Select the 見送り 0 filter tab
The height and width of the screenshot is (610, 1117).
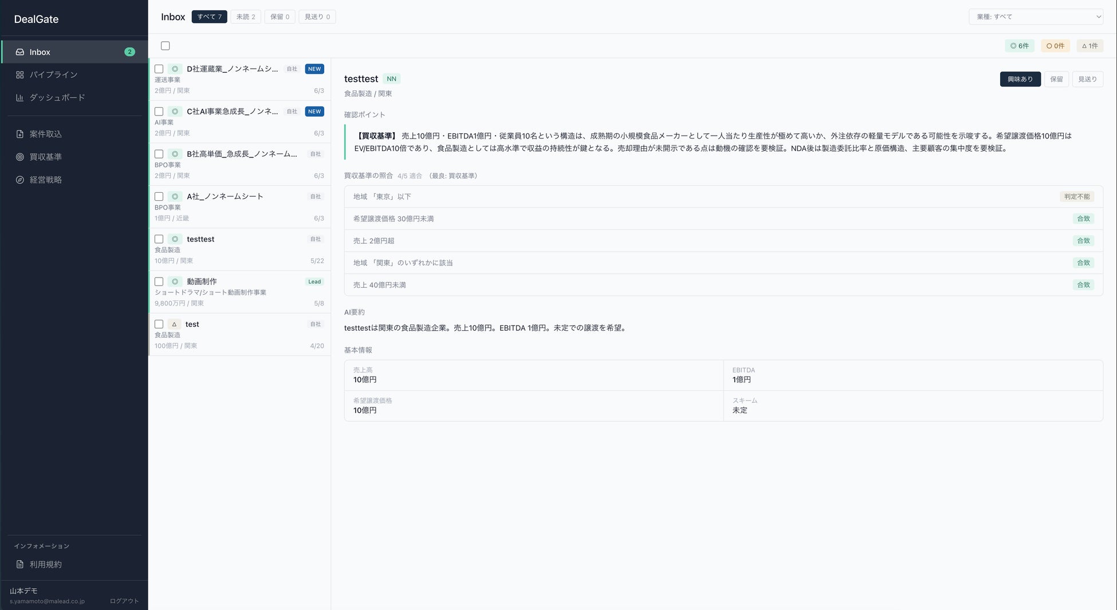[317, 17]
